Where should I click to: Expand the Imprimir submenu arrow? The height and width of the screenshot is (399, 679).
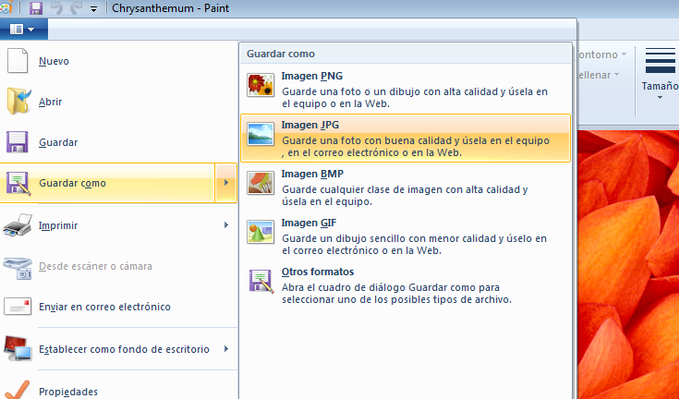click(226, 224)
